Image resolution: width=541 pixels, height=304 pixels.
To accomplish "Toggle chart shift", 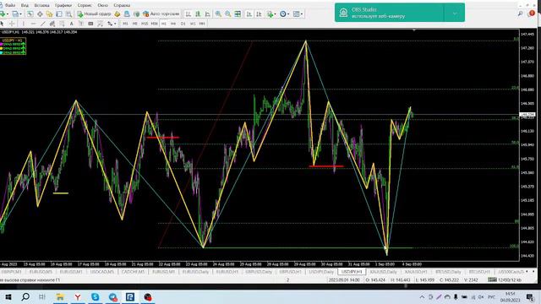I will click(x=259, y=14).
